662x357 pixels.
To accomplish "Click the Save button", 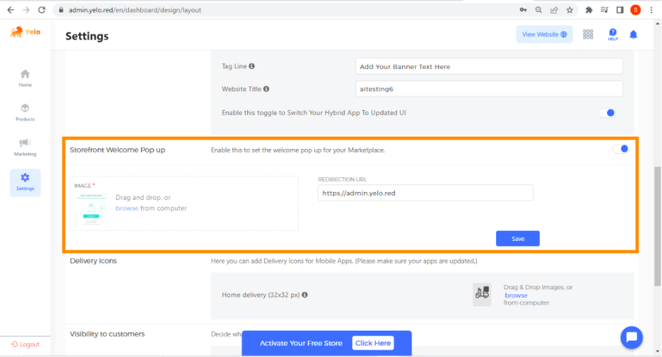I will coord(517,239).
